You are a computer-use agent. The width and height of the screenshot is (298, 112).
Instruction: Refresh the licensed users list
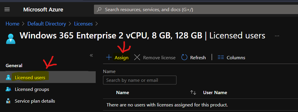coord(193,57)
